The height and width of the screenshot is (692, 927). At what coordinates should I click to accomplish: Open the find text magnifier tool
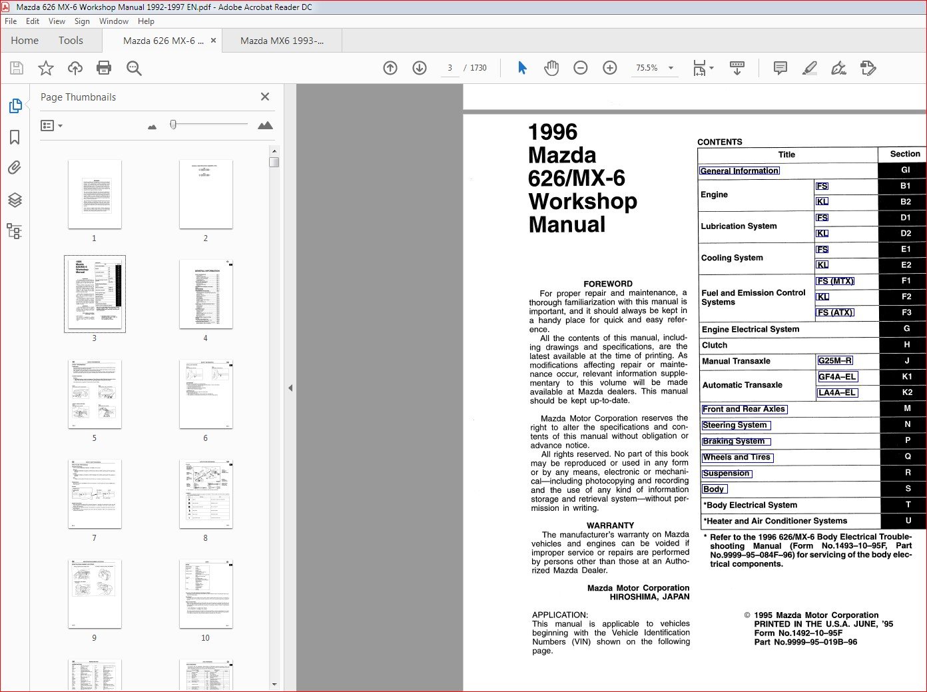(x=134, y=68)
